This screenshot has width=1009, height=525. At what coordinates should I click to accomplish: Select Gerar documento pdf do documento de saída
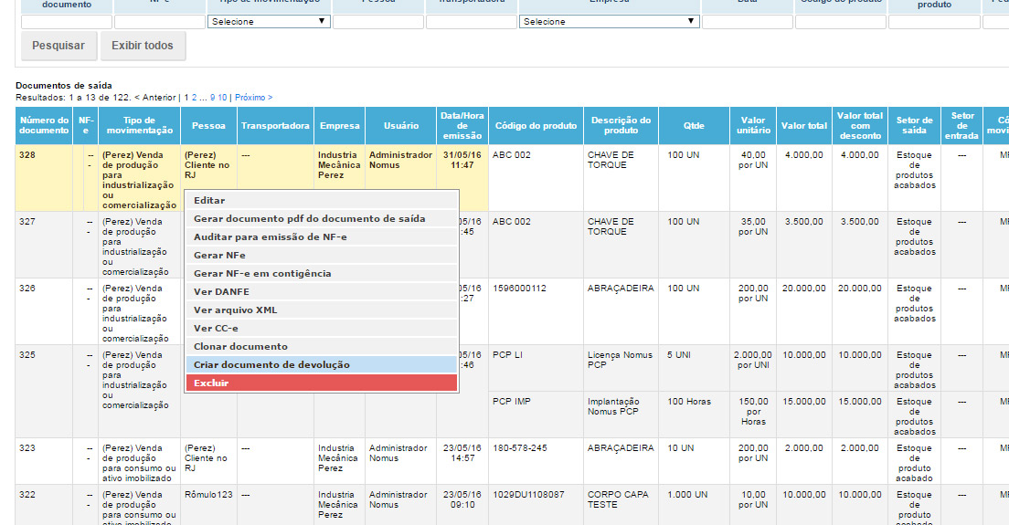click(x=309, y=218)
